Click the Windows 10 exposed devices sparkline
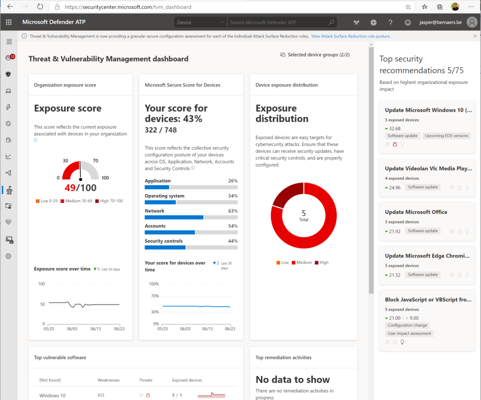The width and height of the screenshot is (481, 400). (211, 395)
